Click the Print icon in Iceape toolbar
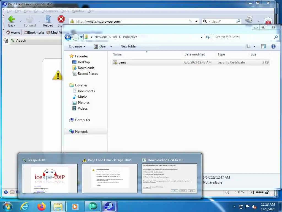The width and height of the screenshot is (282, 212). [x=250, y=19]
